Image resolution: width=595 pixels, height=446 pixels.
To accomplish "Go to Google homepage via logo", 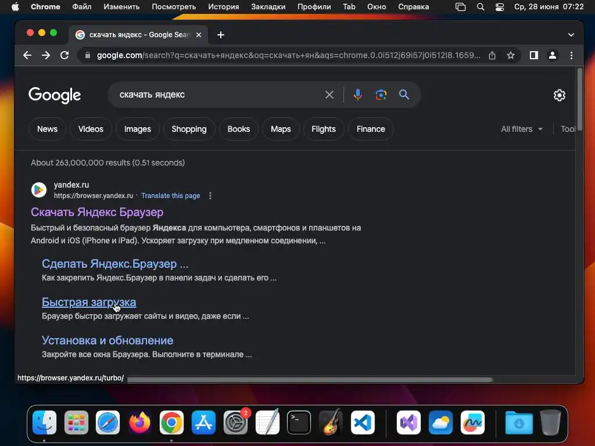I will 55,95.
